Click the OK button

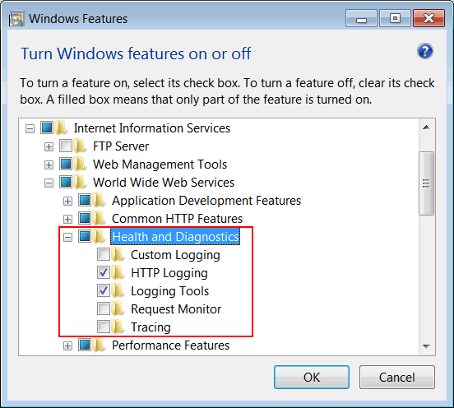(312, 377)
